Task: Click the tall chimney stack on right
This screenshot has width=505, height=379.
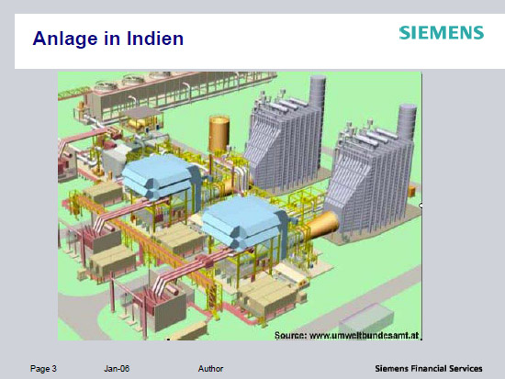Action: tap(407, 122)
